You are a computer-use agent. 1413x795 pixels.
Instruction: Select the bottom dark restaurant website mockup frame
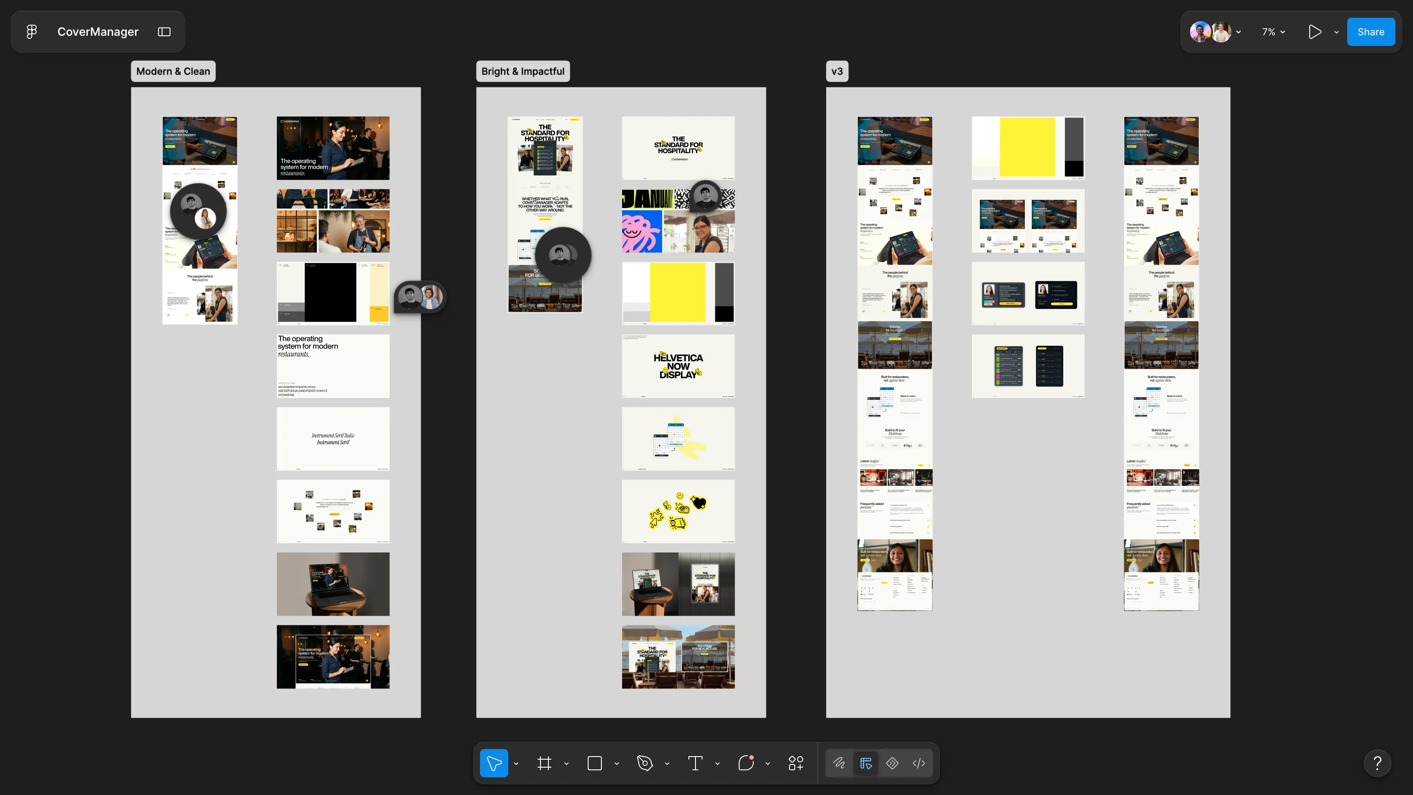pos(333,657)
